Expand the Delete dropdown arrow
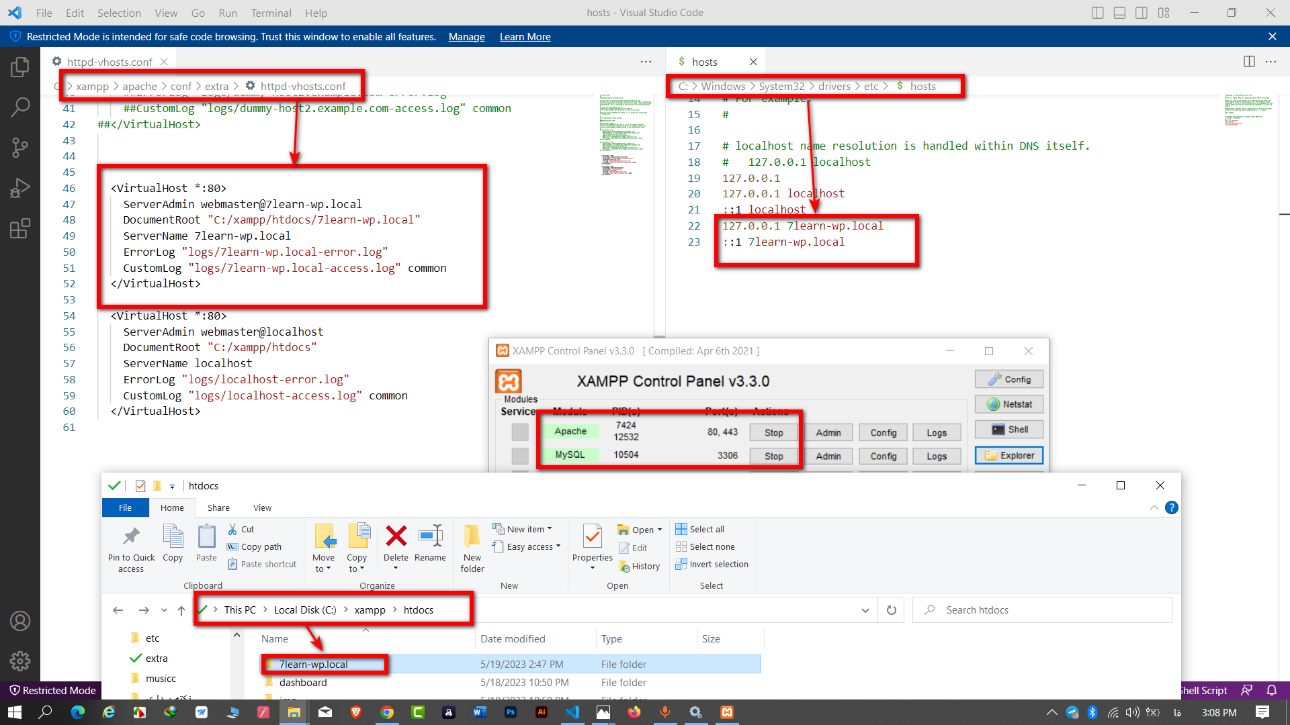This screenshot has width=1290, height=725. tap(396, 569)
